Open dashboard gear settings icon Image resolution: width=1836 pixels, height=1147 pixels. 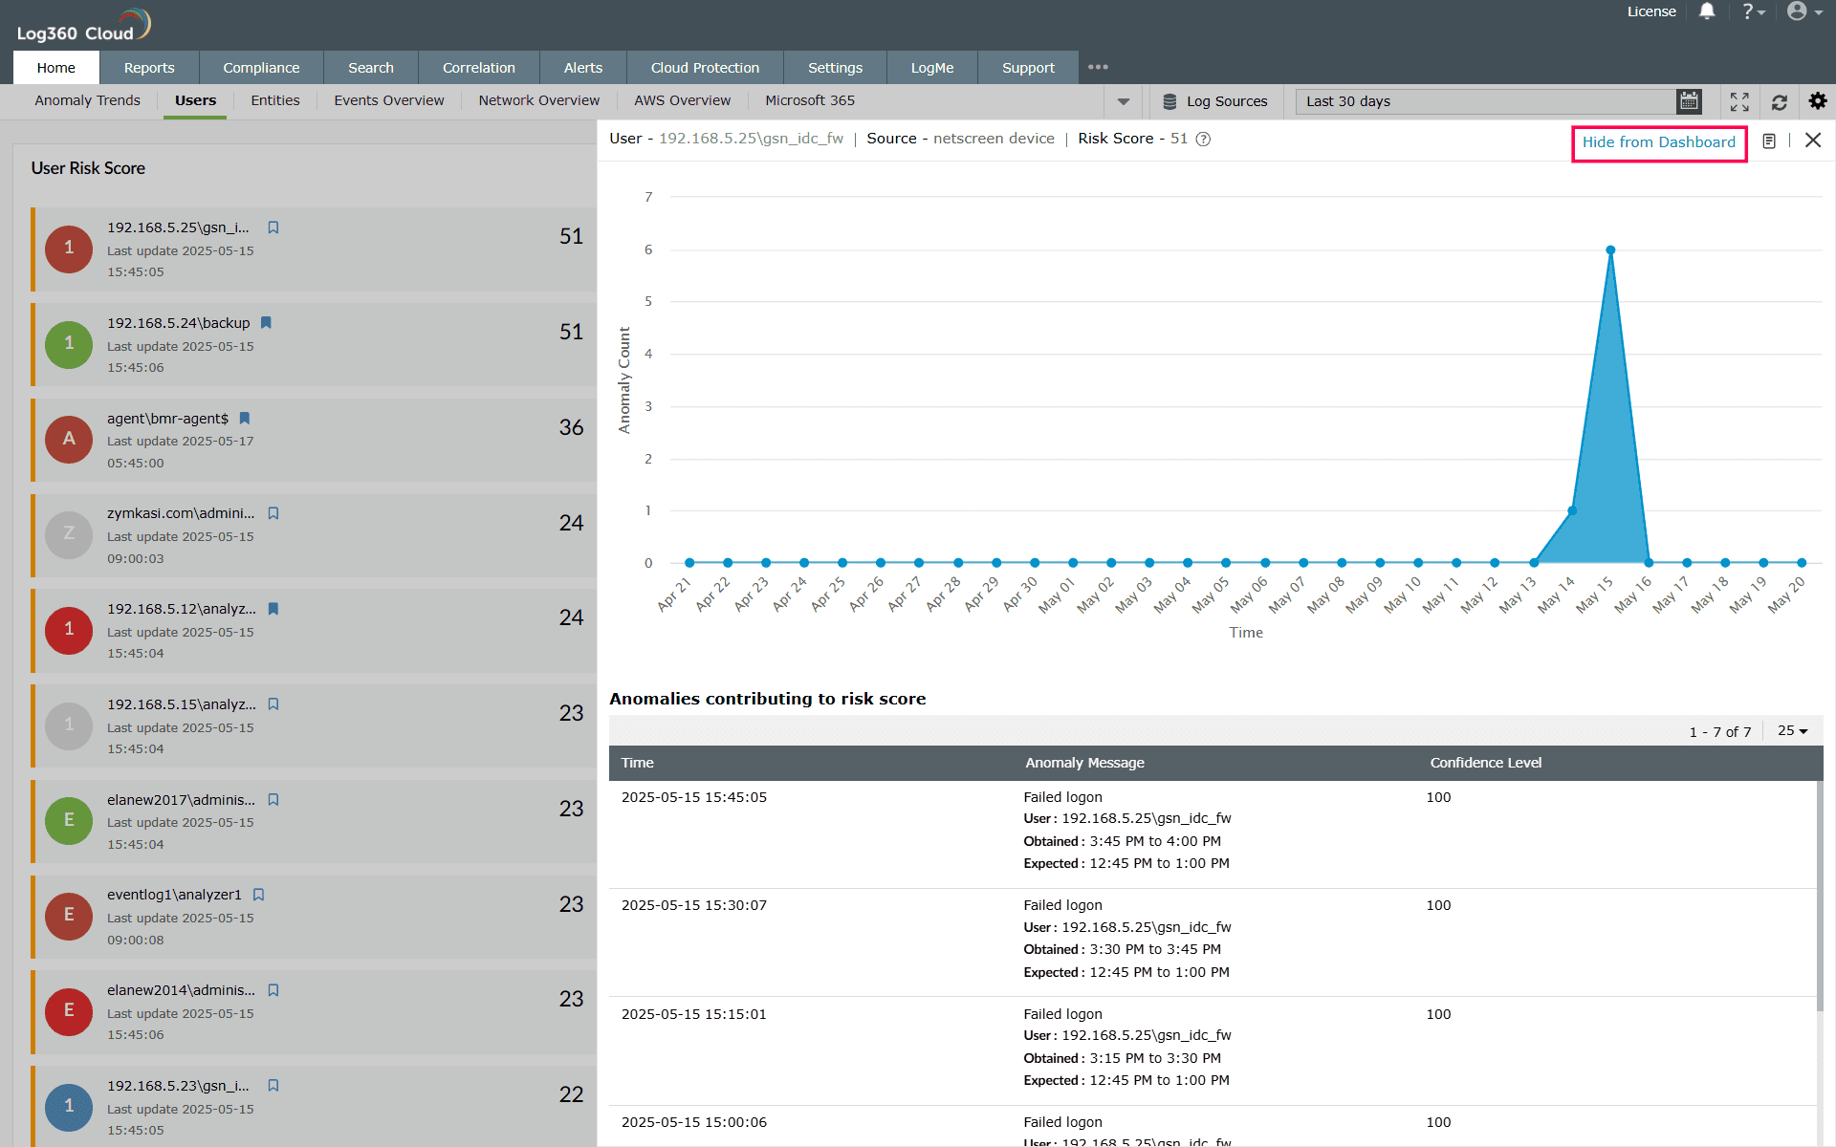pyautogui.click(x=1817, y=100)
